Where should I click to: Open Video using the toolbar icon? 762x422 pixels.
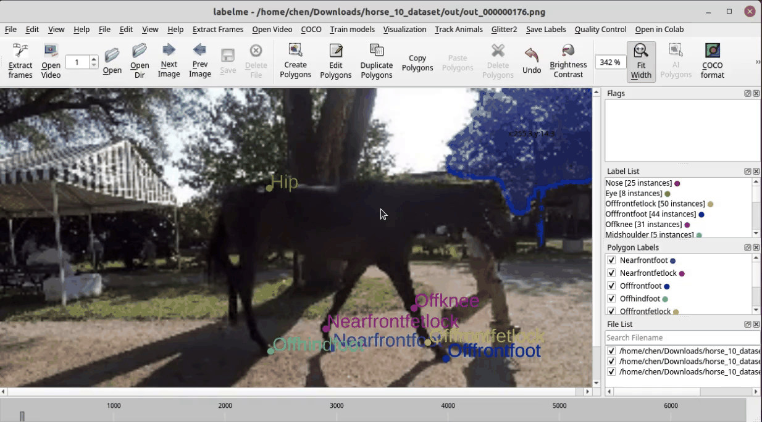[x=51, y=61]
